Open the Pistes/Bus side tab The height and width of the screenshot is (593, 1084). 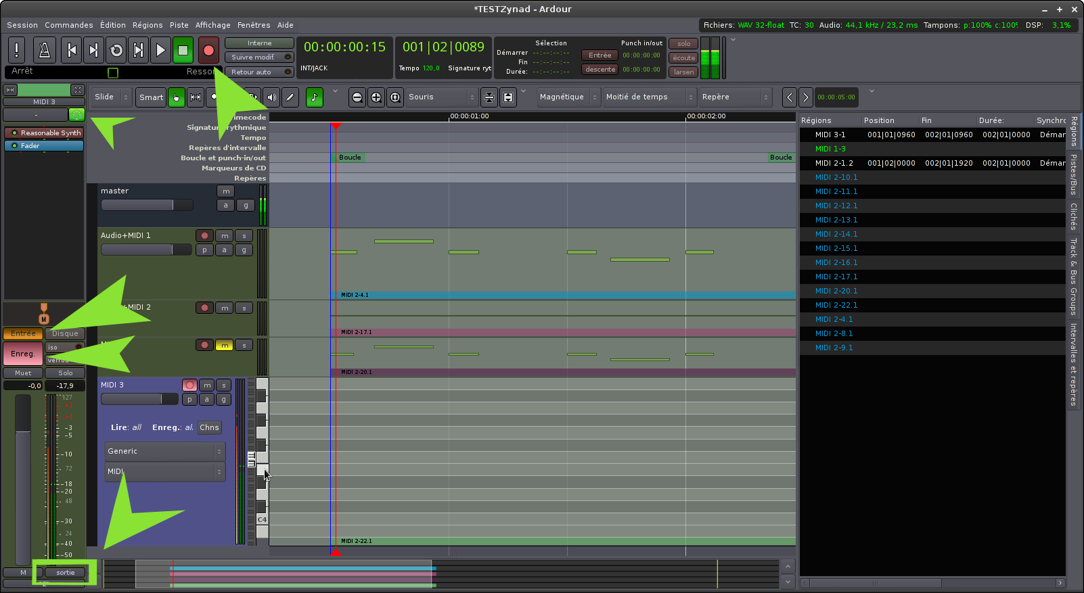pyautogui.click(x=1073, y=174)
